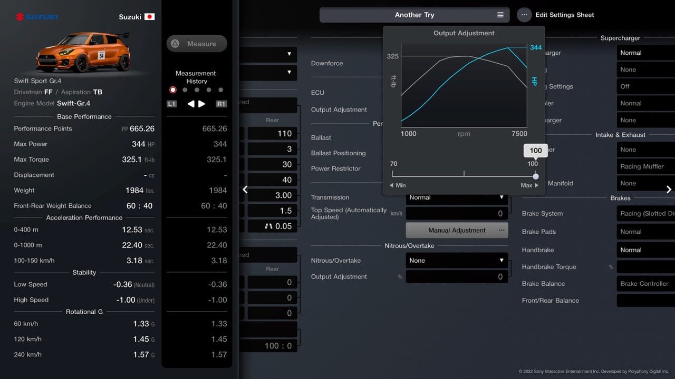Click the Ballast Positioning label
The width and height of the screenshot is (675, 379).
[339, 153]
